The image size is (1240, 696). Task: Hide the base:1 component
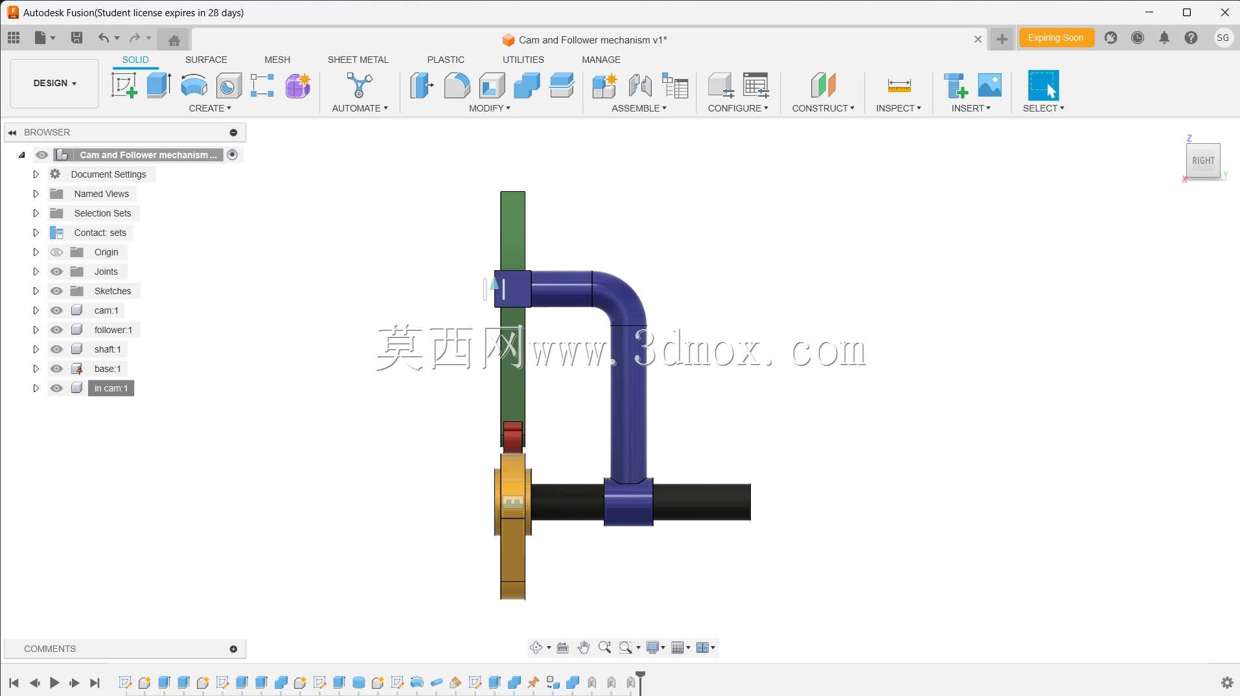click(56, 369)
